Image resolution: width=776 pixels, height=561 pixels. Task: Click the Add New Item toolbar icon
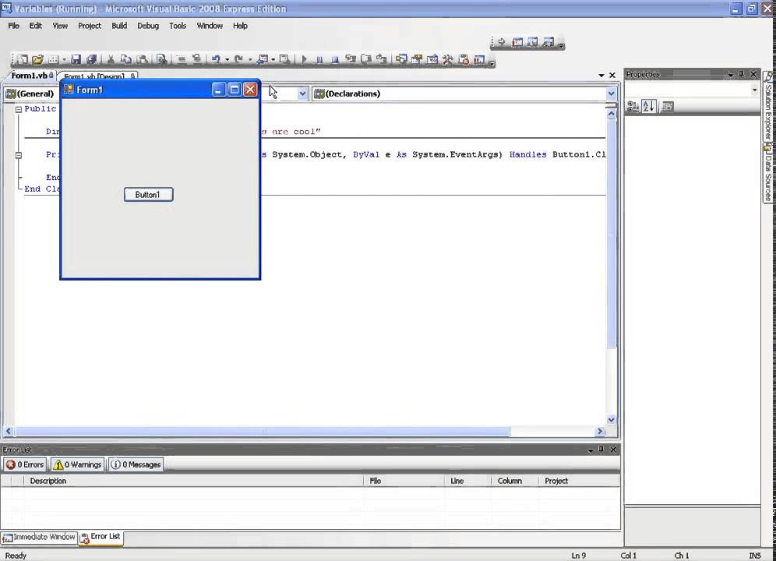click(x=53, y=59)
